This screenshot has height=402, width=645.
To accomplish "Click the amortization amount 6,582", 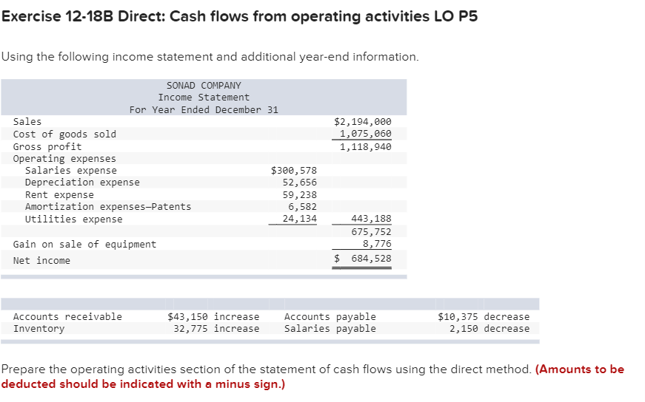I will (x=302, y=207).
